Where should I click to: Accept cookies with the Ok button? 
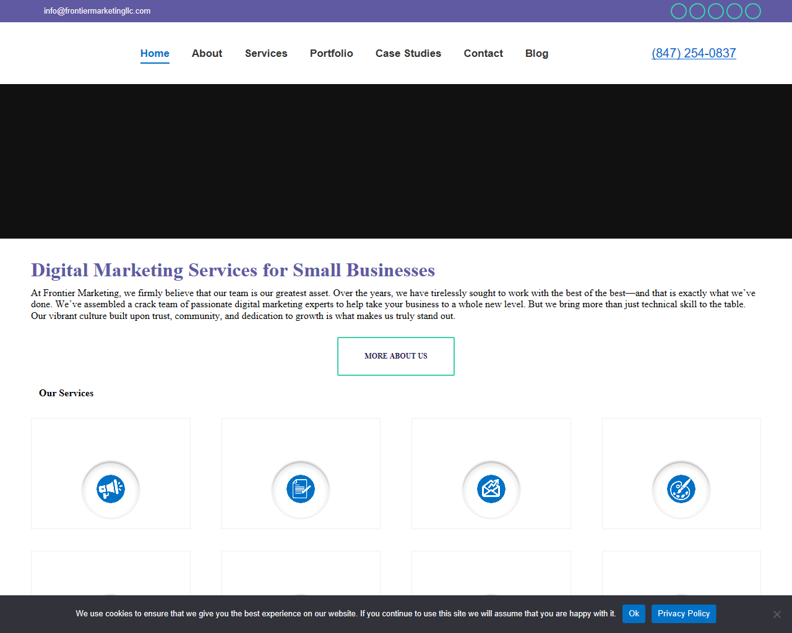tap(634, 613)
